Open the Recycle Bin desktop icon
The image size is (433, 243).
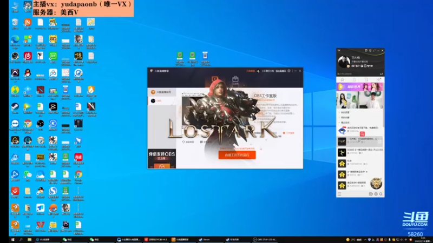point(15,23)
